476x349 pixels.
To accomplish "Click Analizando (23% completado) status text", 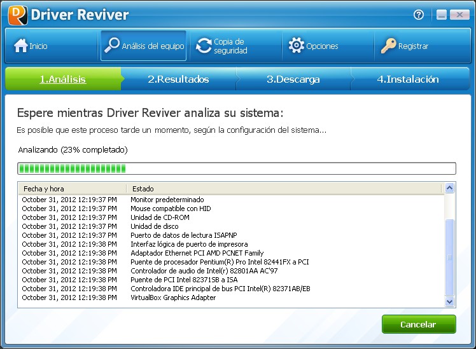I will click(73, 150).
